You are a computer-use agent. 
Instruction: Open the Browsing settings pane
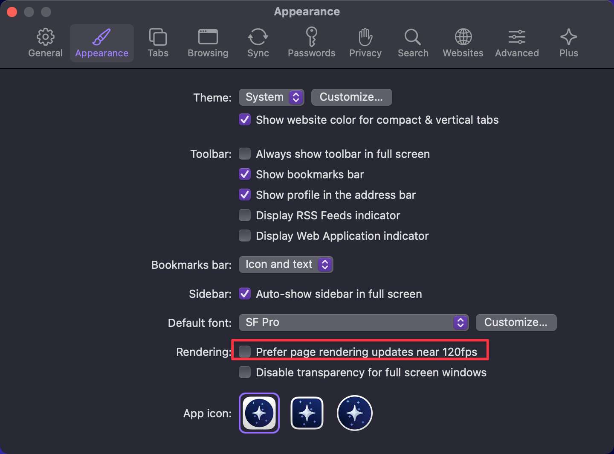click(x=208, y=43)
